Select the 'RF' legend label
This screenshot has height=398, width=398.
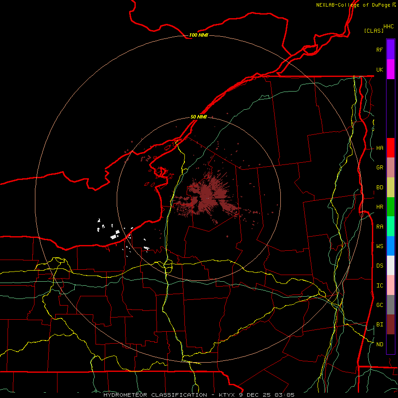tap(379, 50)
